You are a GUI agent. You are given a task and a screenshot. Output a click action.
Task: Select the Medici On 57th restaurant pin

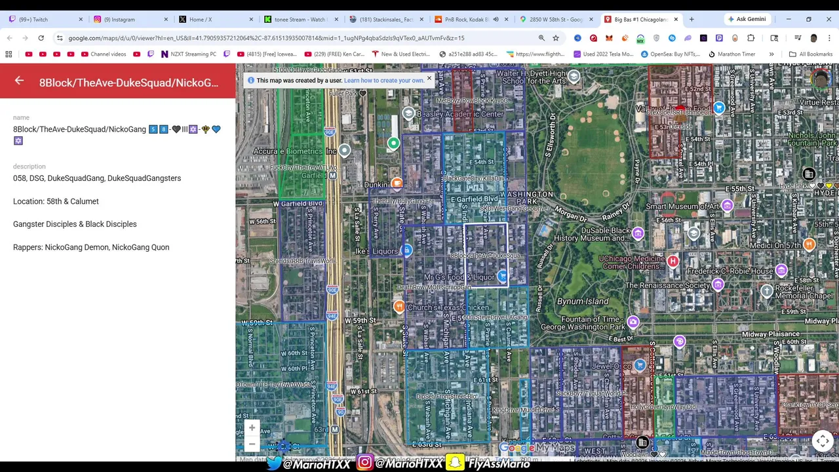pyautogui.click(x=809, y=244)
